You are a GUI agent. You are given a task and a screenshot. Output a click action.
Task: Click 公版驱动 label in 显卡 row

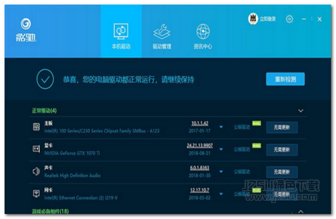click(x=242, y=149)
